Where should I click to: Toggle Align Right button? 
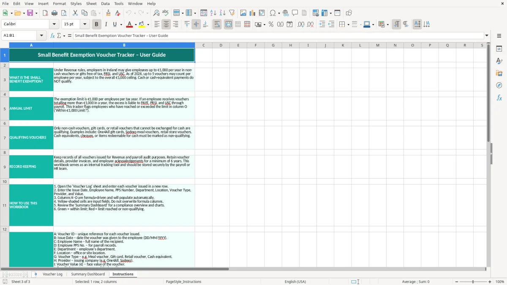click(x=175, y=24)
